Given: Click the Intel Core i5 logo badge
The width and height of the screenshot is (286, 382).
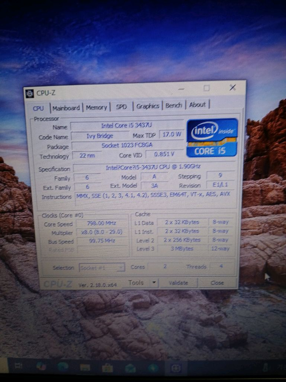Looking at the screenshot, I should tap(212, 138).
